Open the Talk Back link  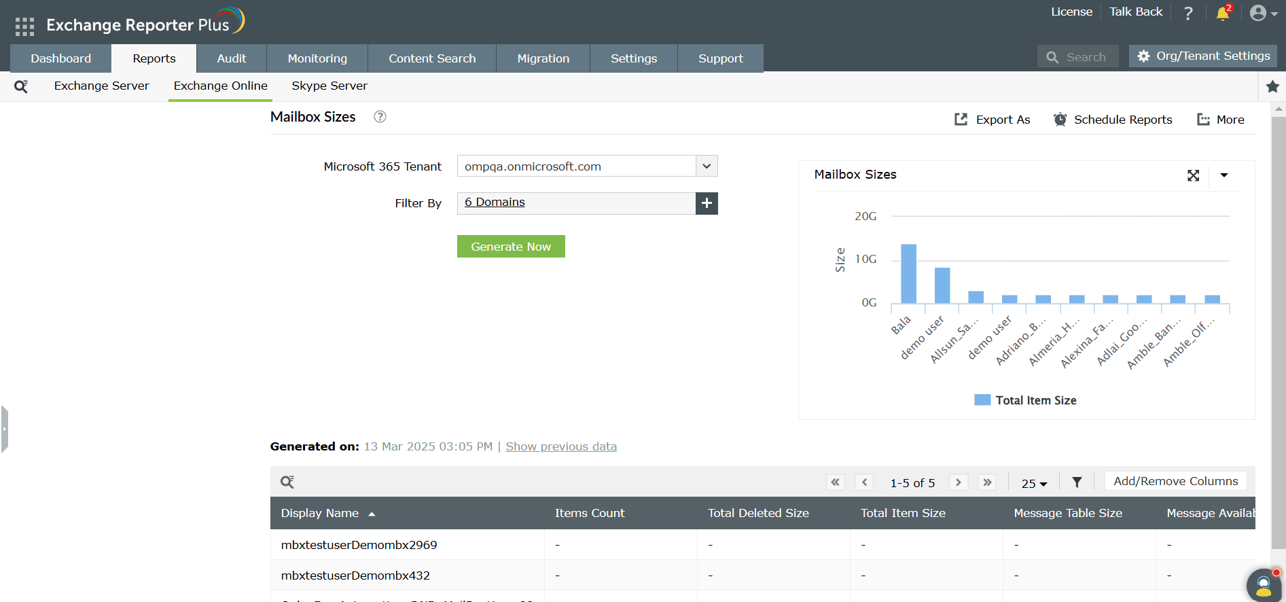click(x=1136, y=12)
